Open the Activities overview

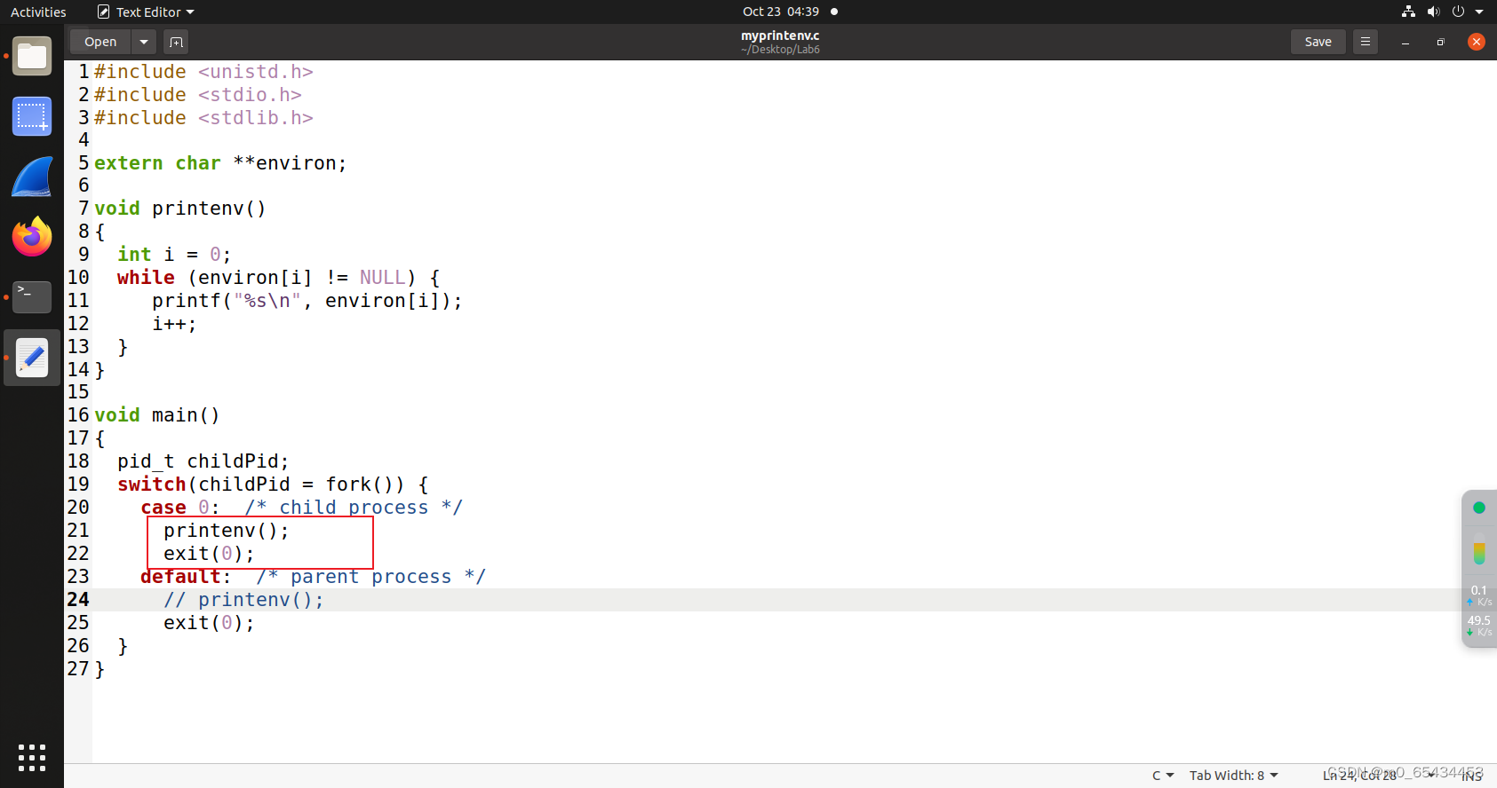tap(38, 12)
